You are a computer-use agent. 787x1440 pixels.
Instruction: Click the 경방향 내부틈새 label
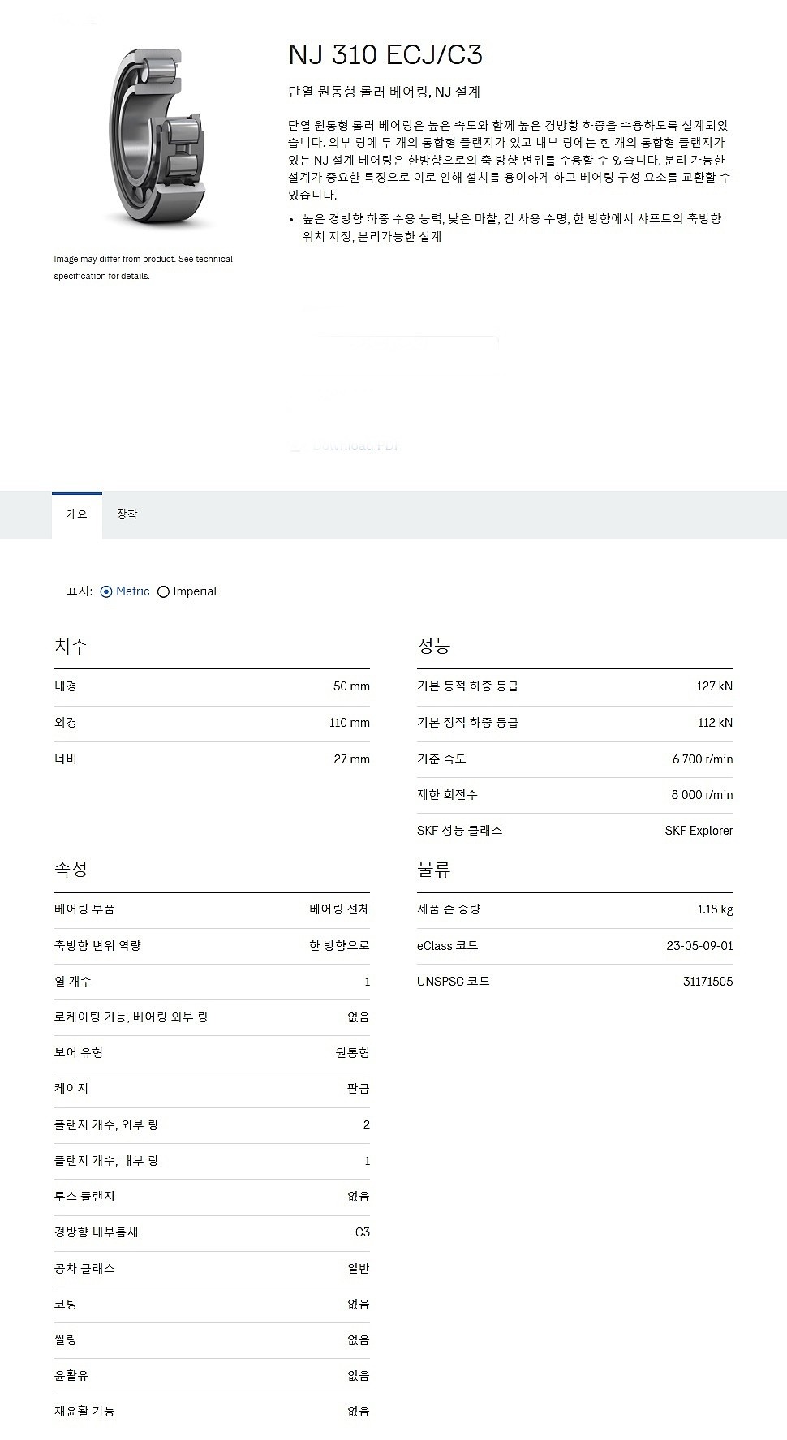pyautogui.click(x=96, y=1232)
